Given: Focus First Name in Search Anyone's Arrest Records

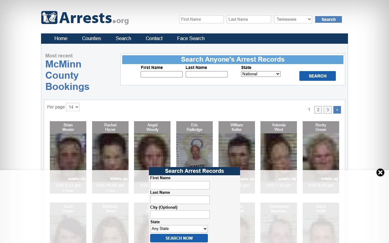Looking at the screenshot, I should [x=162, y=74].
